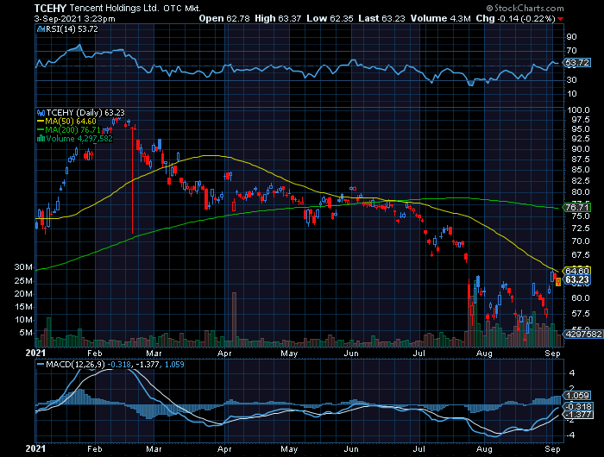Click the 100.0 price axis label
Image resolution: width=604 pixels, height=457 pixels.
[579, 110]
